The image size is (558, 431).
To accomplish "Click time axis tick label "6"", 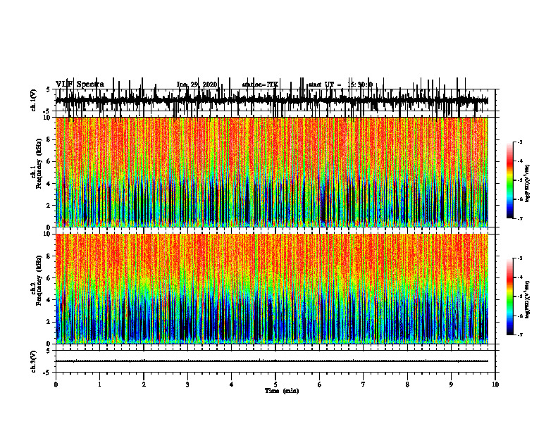I will [320, 385].
